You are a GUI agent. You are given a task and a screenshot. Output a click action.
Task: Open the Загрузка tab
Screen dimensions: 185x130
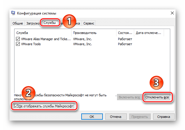33,23
